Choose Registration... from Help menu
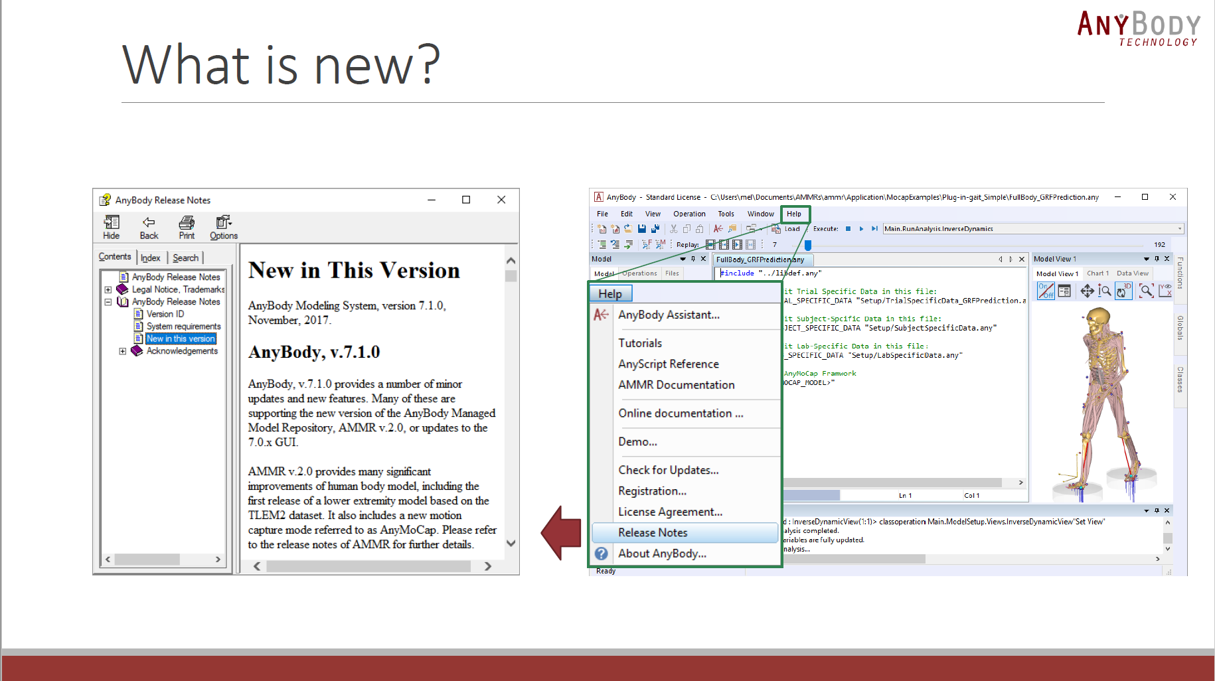 coord(652,491)
